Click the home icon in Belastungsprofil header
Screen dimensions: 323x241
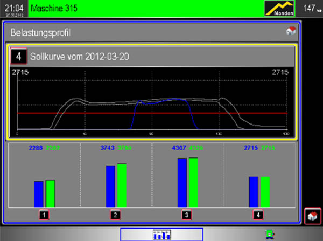(291, 31)
